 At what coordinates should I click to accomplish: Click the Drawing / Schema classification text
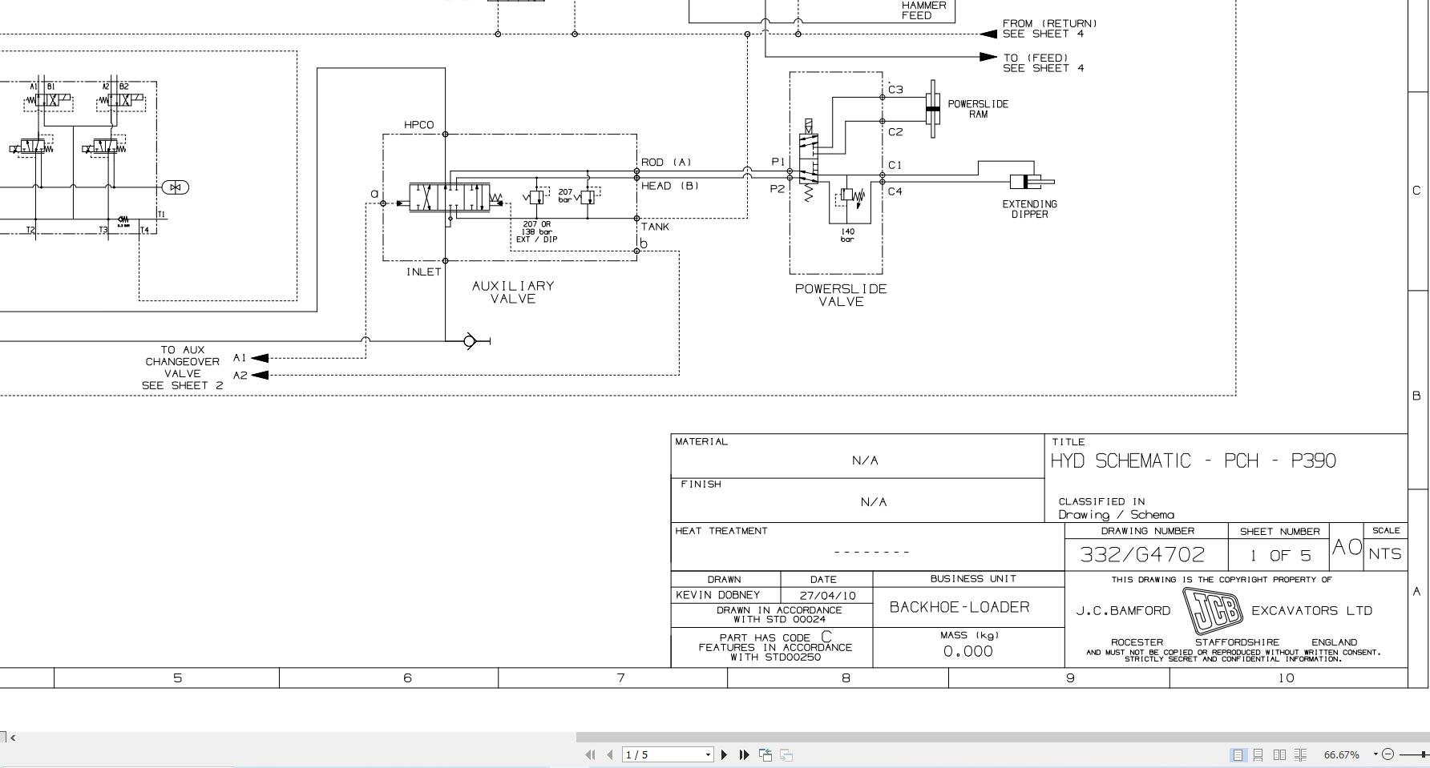[x=1116, y=515]
